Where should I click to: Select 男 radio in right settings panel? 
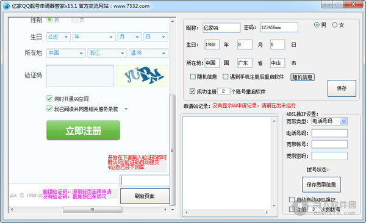317,25
